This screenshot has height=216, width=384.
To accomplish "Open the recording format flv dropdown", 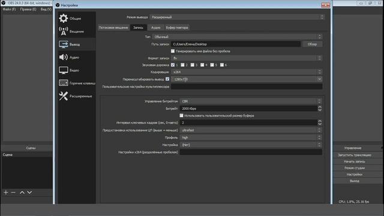I will [x=247, y=58].
